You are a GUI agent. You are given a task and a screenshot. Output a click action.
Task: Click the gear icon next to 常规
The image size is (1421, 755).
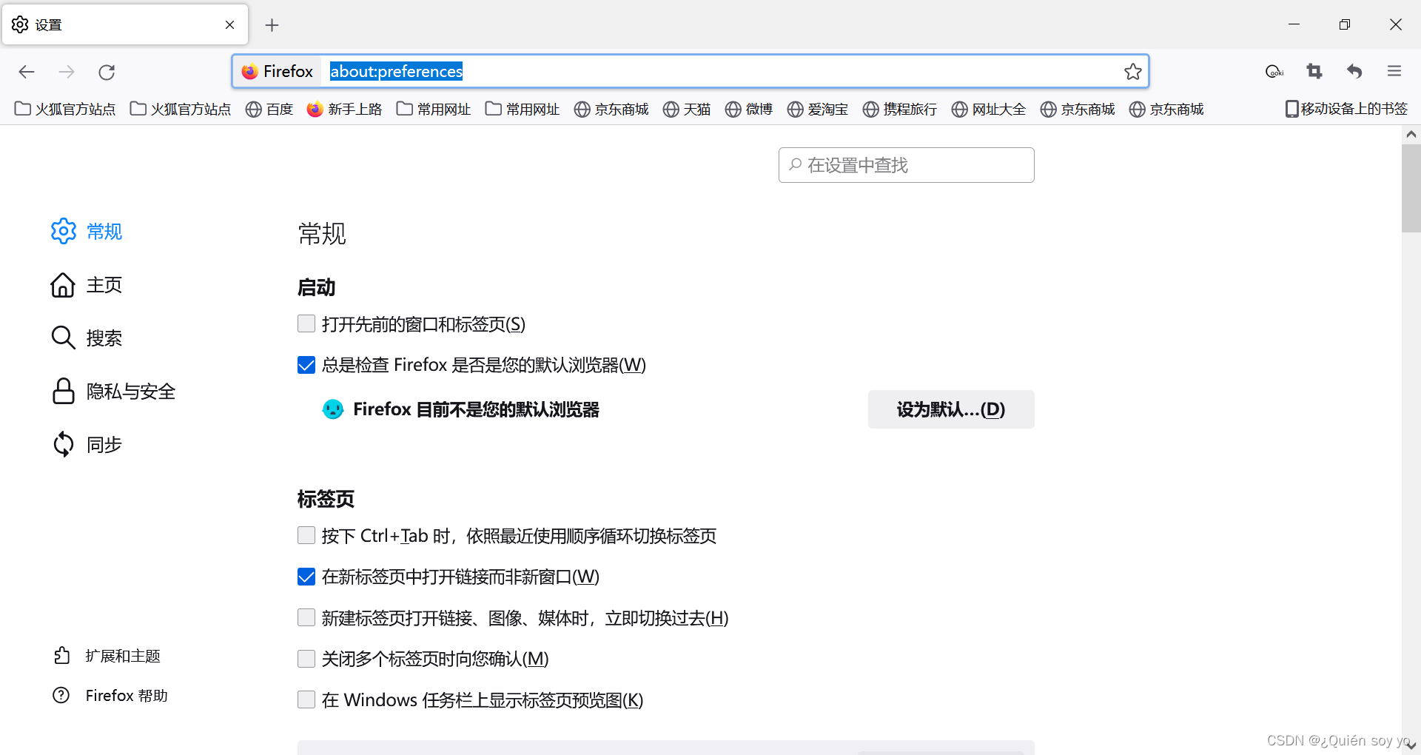(x=64, y=232)
